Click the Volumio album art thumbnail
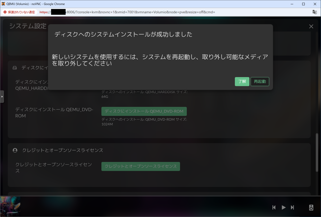The image size is (321, 217). [x=10, y=206]
